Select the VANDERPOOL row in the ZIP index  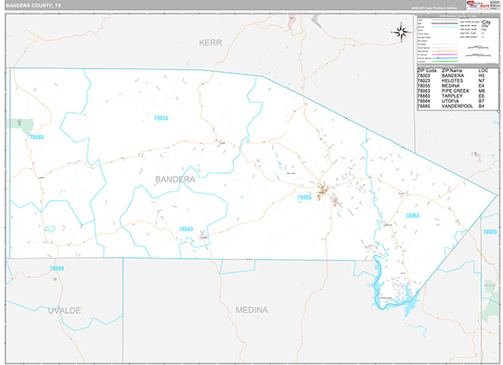click(452, 107)
